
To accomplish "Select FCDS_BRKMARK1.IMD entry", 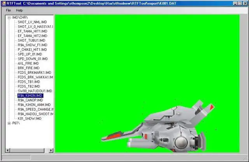I will (x=35, y=73).
